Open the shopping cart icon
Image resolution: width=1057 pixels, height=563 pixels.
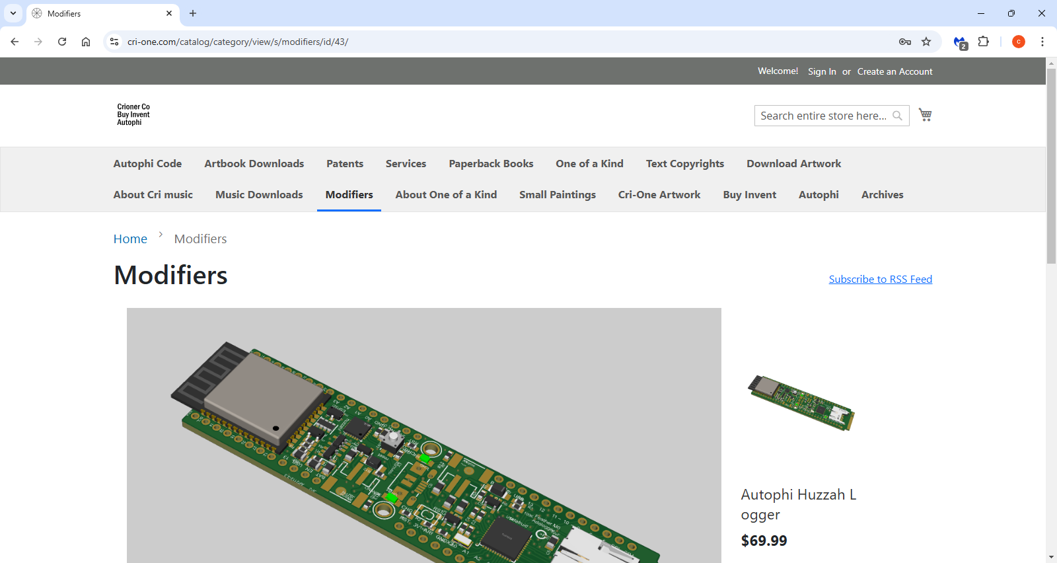coord(926,115)
